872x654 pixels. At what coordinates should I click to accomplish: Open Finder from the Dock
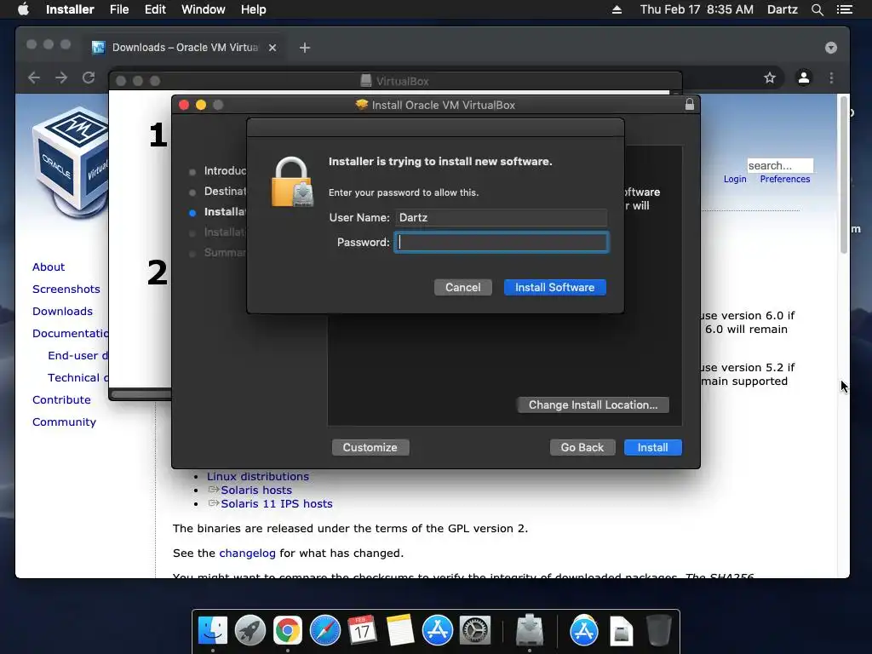(x=212, y=631)
